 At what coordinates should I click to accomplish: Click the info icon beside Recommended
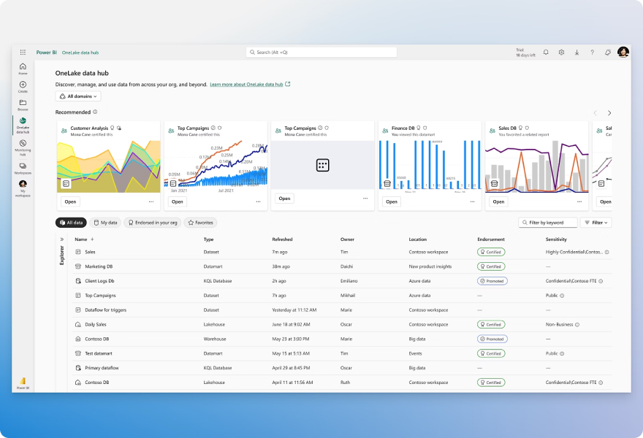(x=95, y=112)
